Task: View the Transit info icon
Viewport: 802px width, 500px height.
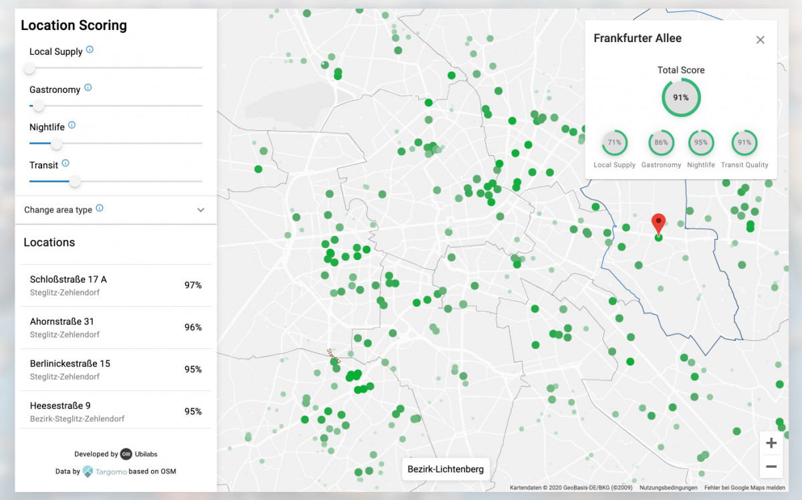Action: [65, 163]
